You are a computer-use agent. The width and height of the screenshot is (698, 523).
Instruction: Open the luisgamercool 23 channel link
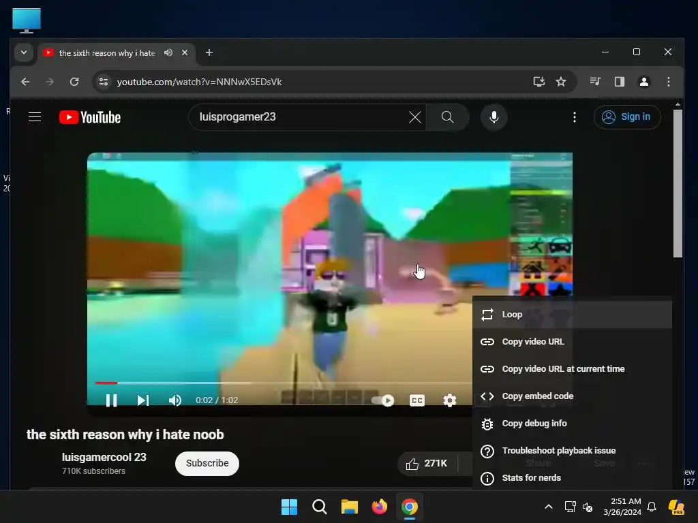[x=104, y=457]
